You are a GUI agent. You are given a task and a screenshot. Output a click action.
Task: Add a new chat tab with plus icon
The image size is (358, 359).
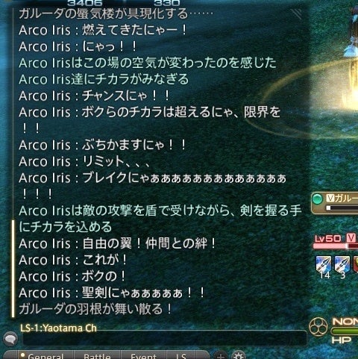click(x=220, y=355)
